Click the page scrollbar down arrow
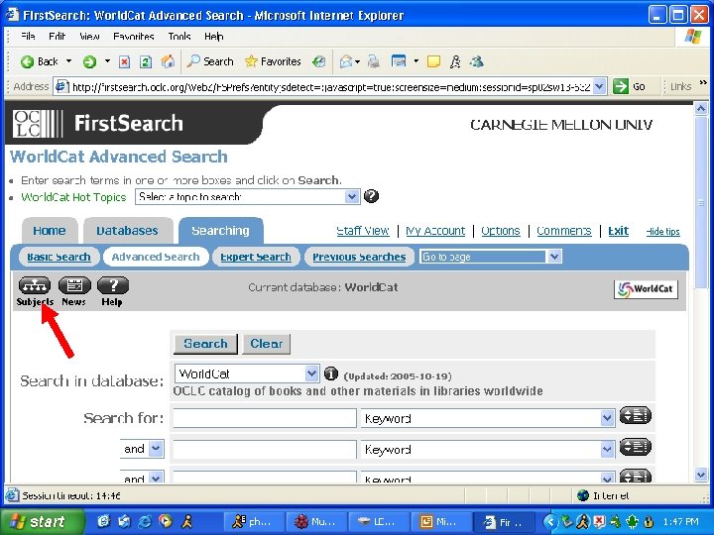The image size is (714, 535). pos(701,475)
